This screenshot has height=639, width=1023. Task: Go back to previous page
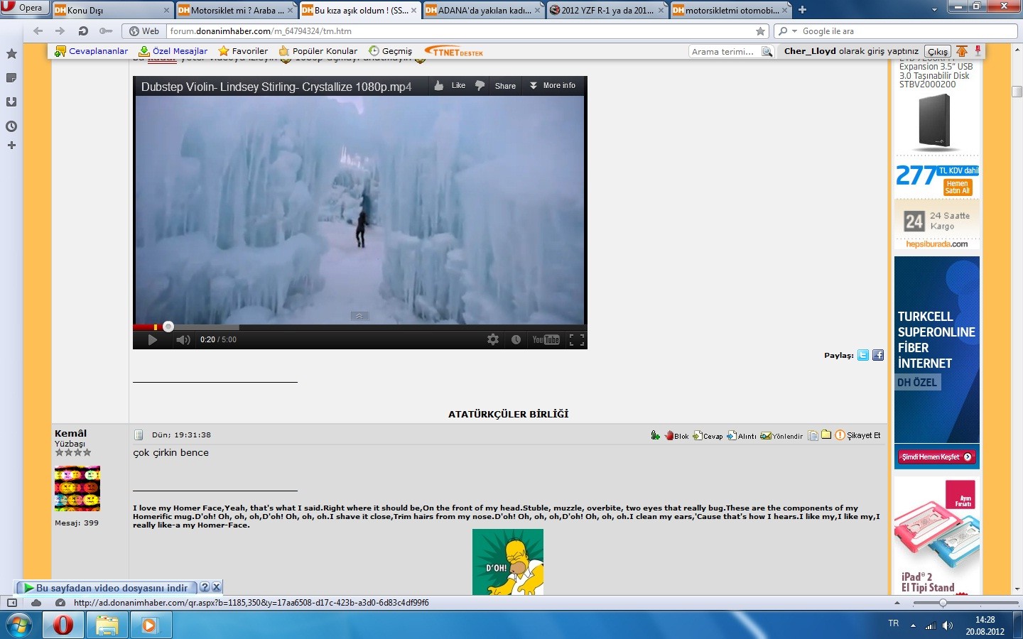(38, 31)
